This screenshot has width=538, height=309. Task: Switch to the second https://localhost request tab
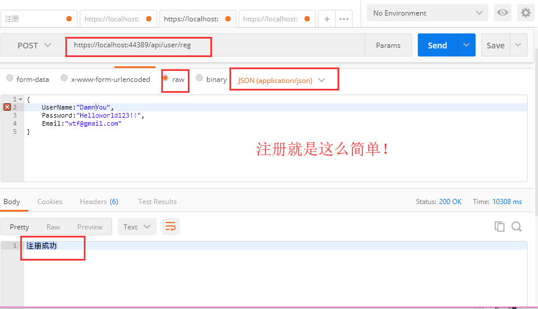point(198,19)
